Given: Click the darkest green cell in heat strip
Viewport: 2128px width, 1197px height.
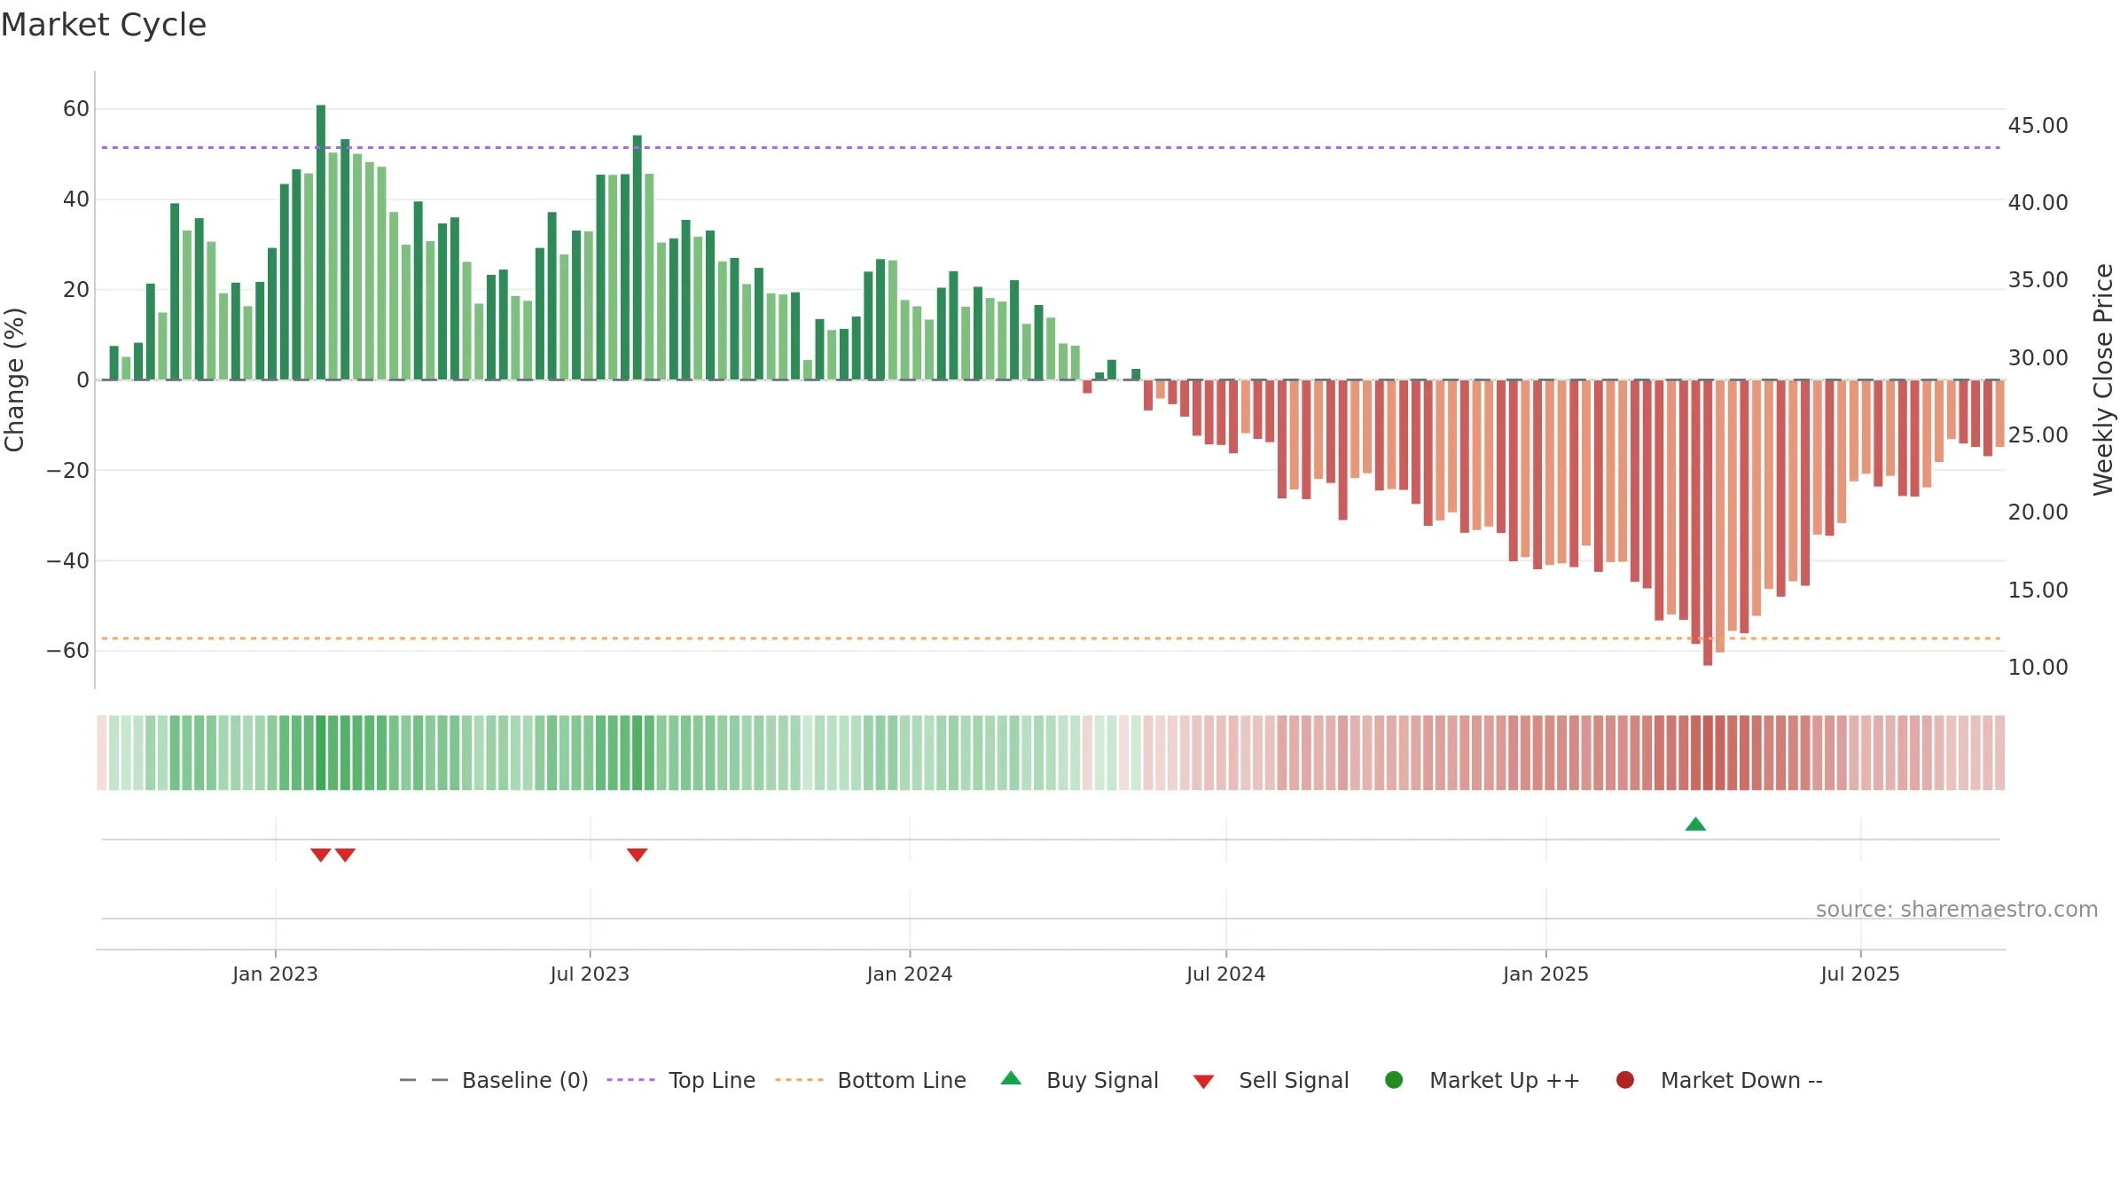Looking at the screenshot, I should point(321,753).
